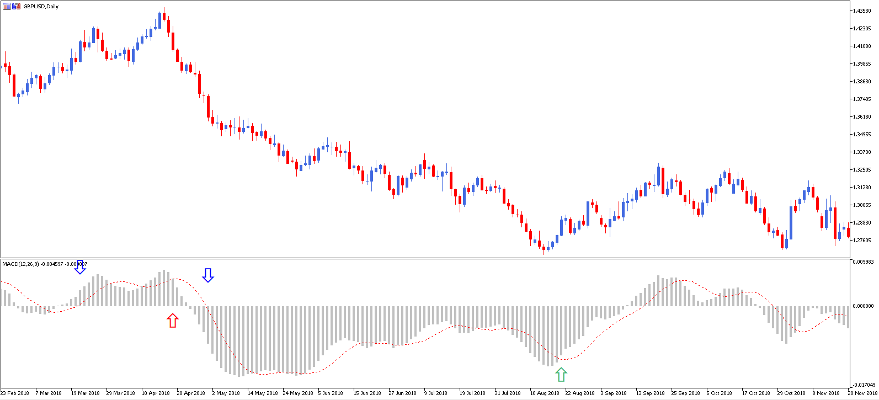Select the 20 Nov 2018 date label
Image resolution: width=879 pixels, height=400 pixels.
pos(862,393)
